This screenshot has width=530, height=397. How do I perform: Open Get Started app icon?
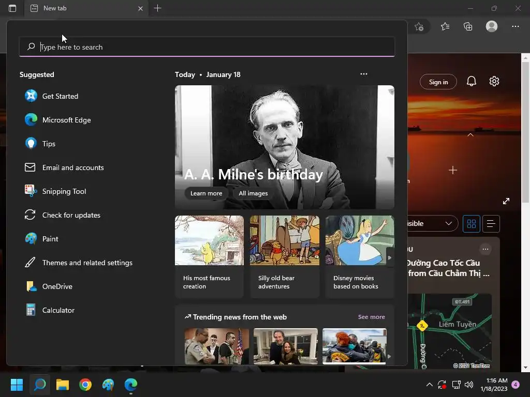click(x=31, y=96)
